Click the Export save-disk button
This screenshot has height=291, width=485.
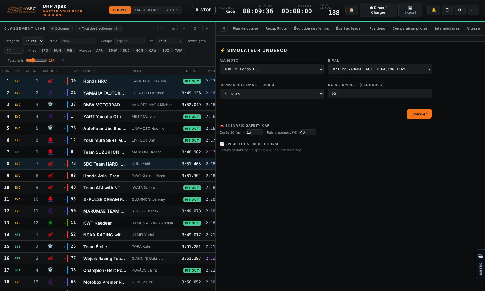click(410, 10)
